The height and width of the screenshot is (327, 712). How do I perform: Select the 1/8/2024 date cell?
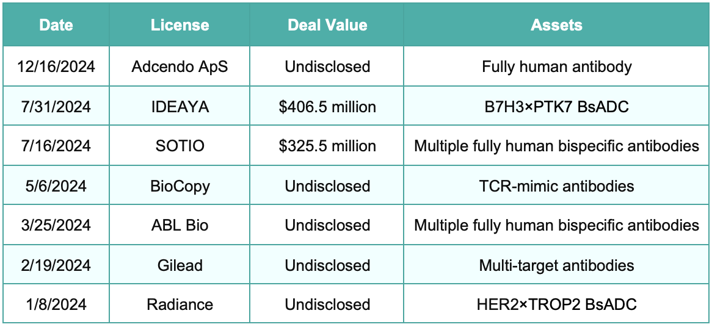click(x=56, y=304)
